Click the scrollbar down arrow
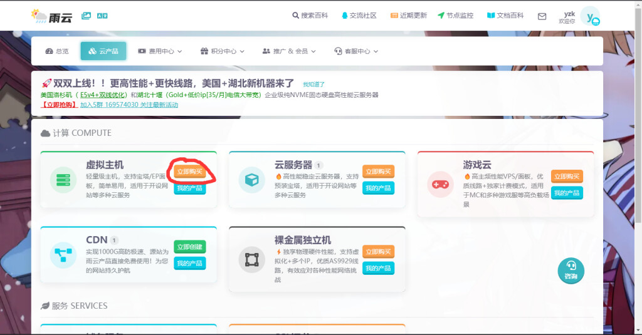Screen dimensions: 642x335 (638, 330)
